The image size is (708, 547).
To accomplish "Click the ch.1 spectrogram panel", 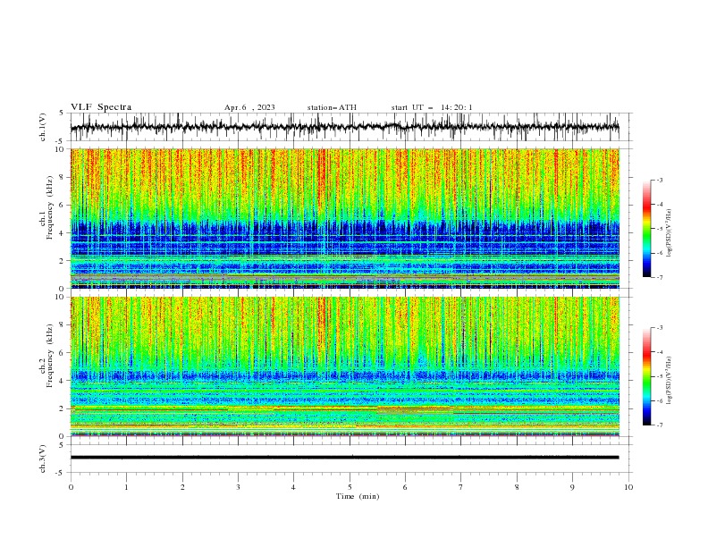I will (x=344, y=218).
